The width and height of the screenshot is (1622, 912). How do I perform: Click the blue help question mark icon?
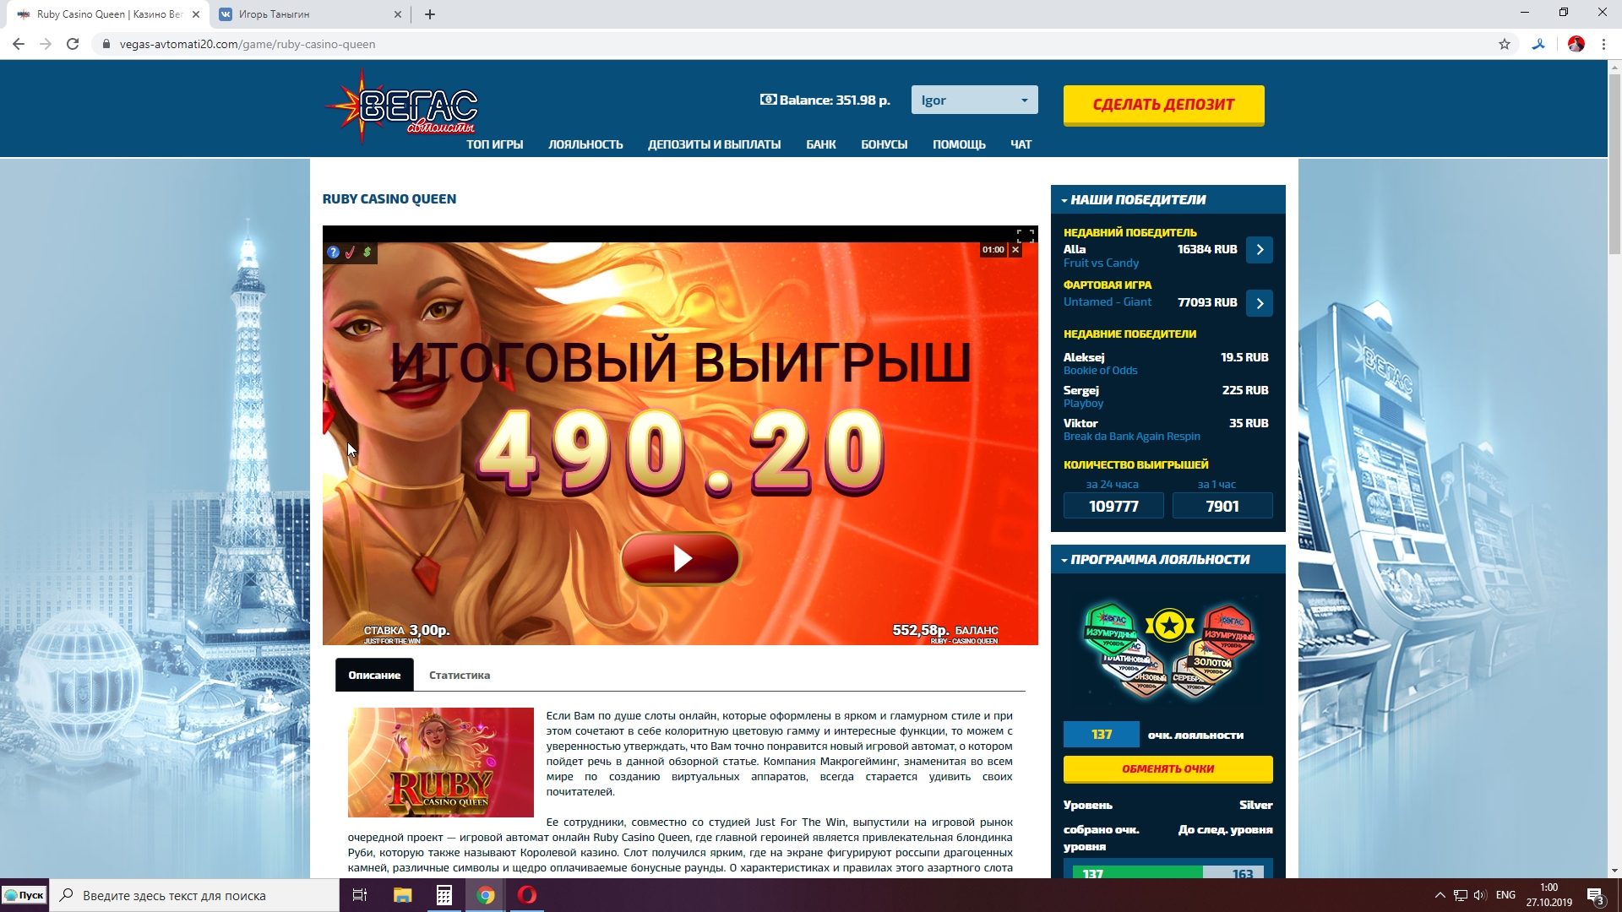click(333, 252)
